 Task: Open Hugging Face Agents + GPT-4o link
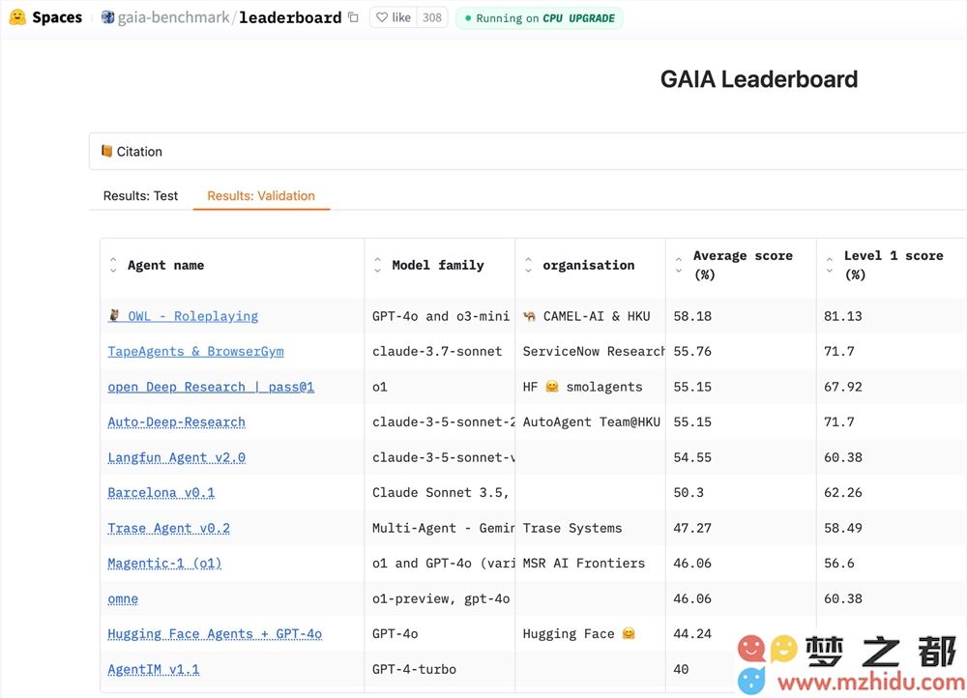coord(215,634)
